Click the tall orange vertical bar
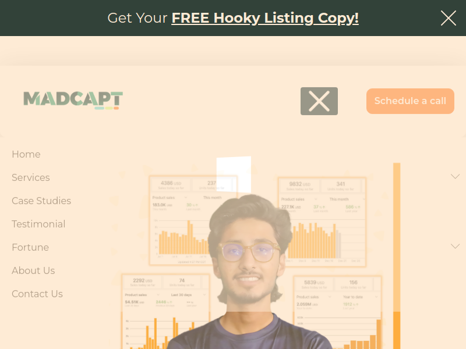Viewport: 466px width, 349px height. tap(397, 256)
